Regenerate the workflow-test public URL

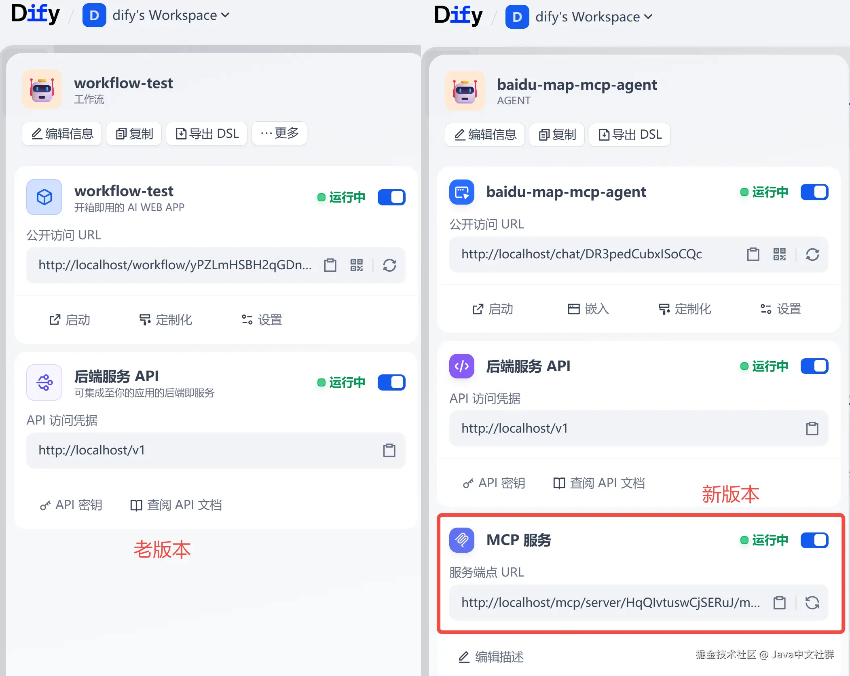(x=389, y=265)
